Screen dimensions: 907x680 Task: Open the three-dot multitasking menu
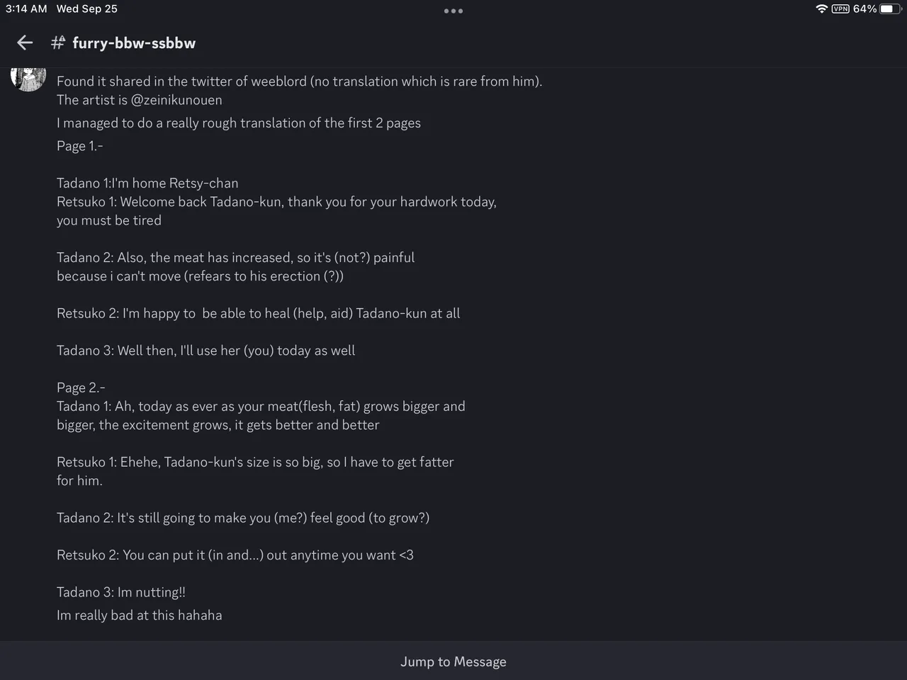(x=453, y=11)
